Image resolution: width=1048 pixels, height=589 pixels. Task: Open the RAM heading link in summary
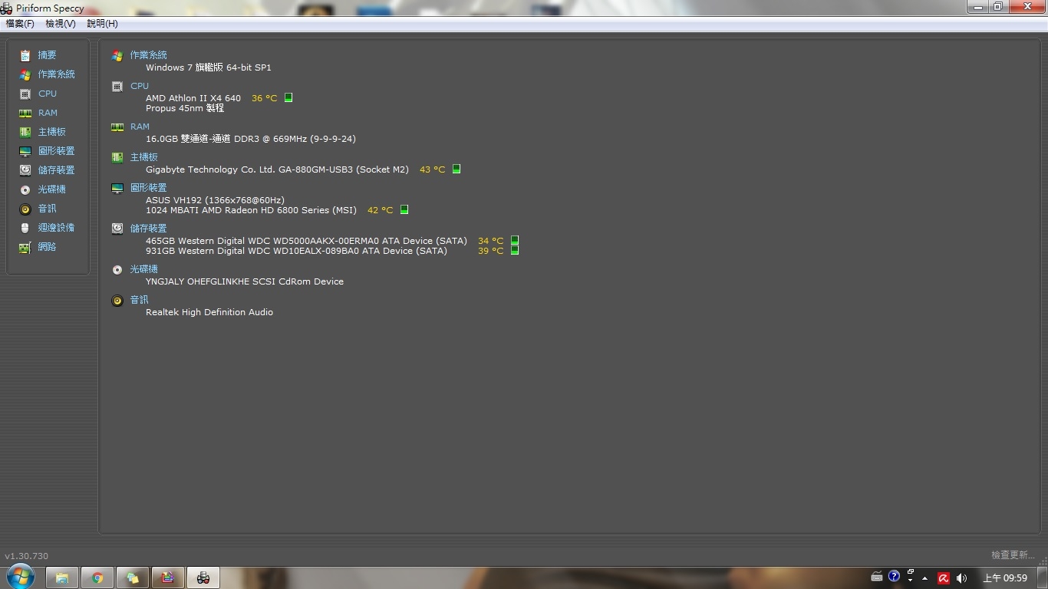[x=140, y=127]
